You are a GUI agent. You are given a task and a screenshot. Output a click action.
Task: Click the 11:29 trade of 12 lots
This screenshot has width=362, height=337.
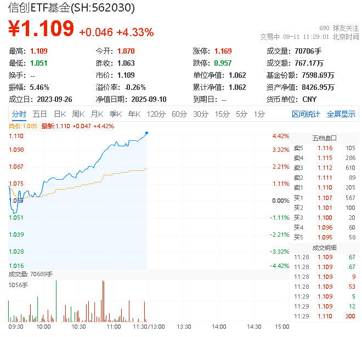tap(324, 306)
